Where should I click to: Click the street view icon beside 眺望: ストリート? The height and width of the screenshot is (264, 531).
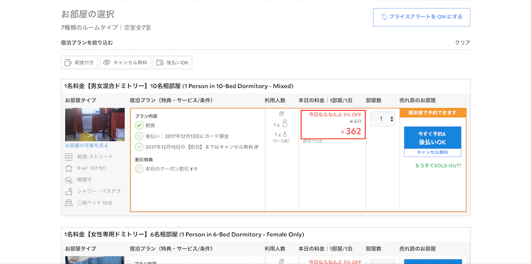[x=69, y=157]
